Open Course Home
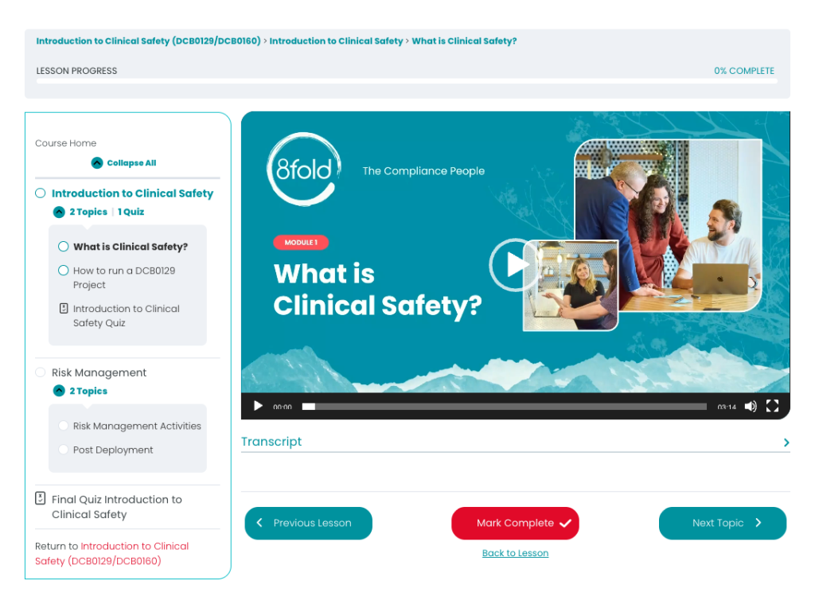The image size is (815, 604). [x=65, y=143]
